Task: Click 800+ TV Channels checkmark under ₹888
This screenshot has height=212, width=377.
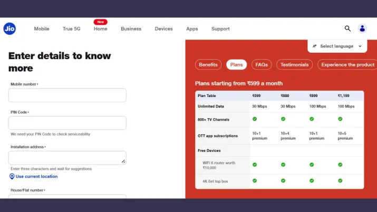Action: [283, 119]
